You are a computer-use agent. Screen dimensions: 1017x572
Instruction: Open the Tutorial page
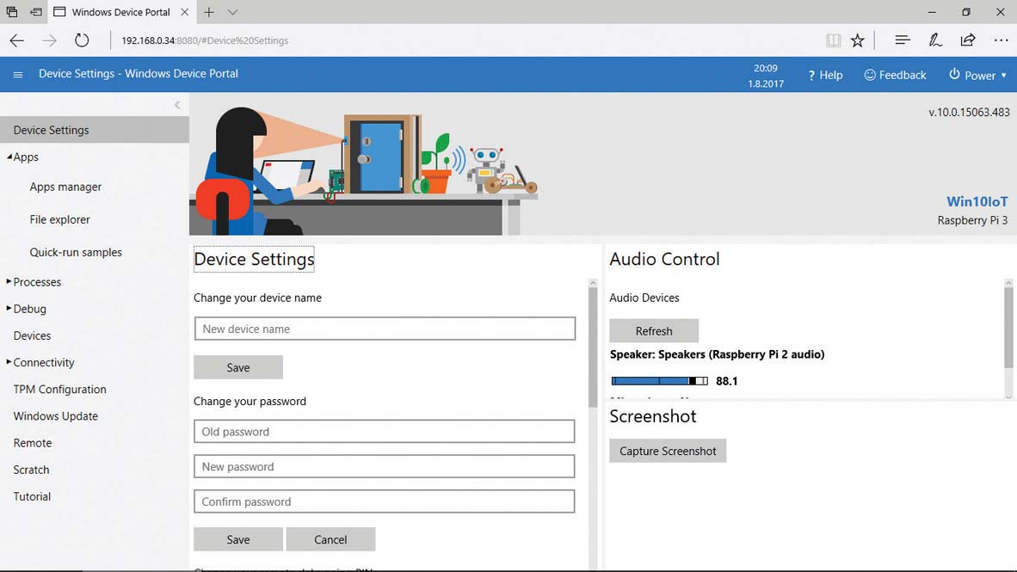32,496
